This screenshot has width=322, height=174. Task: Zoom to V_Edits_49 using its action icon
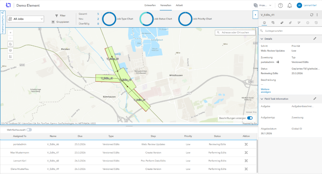[246, 169]
